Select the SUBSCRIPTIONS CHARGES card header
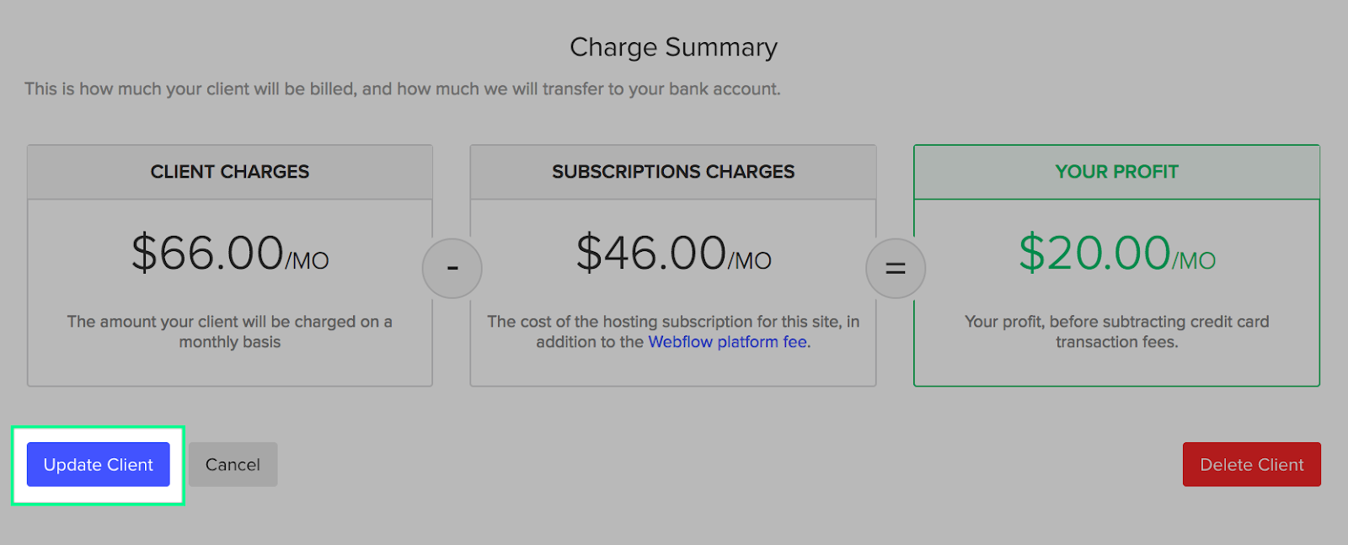1348x545 pixels. pyautogui.click(x=673, y=172)
